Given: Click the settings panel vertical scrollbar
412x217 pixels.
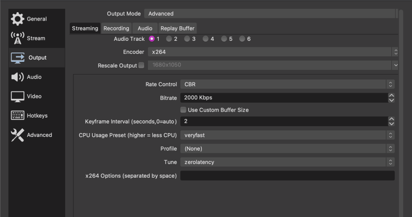Looking at the screenshot, I should [x=401, y=113].
